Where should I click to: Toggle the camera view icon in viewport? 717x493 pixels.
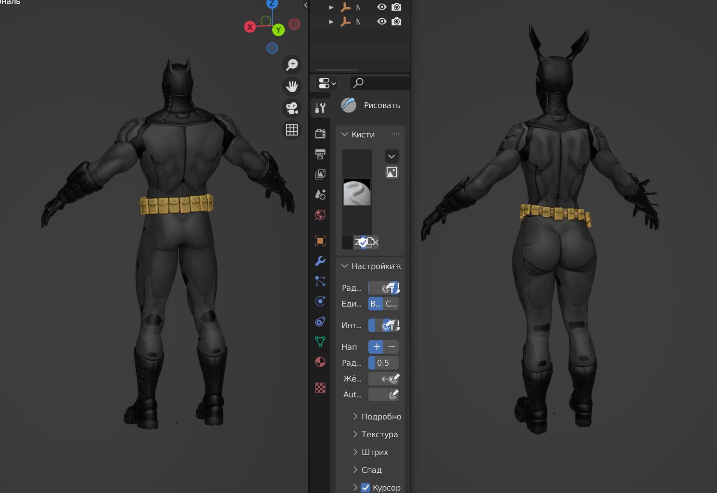tap(292, 108)
